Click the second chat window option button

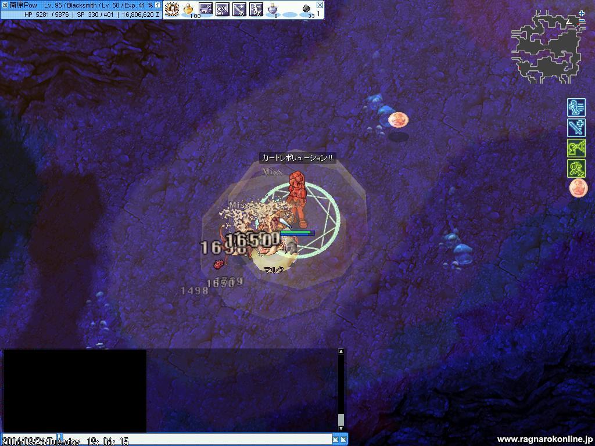point(343,439)
